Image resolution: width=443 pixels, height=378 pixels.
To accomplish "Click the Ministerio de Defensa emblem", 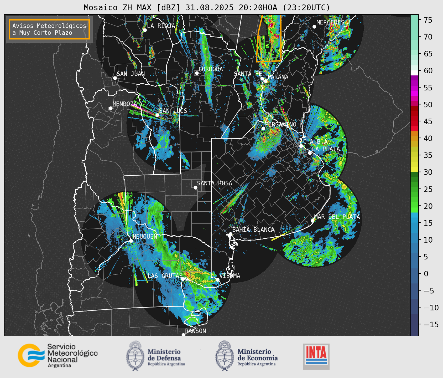I will 135,356.
